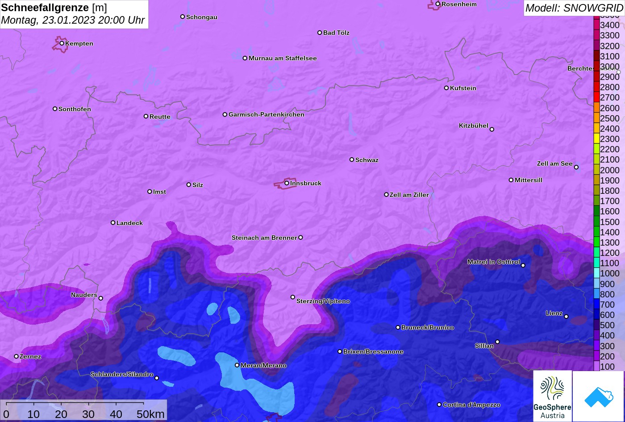Click the Zell am See marker
Viewport: 625px width, 422px height.
576,167
